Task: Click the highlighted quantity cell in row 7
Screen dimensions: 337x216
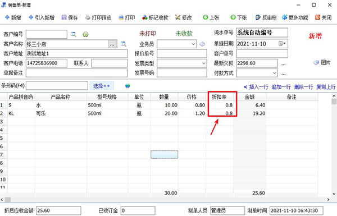Action: [164, 155]
